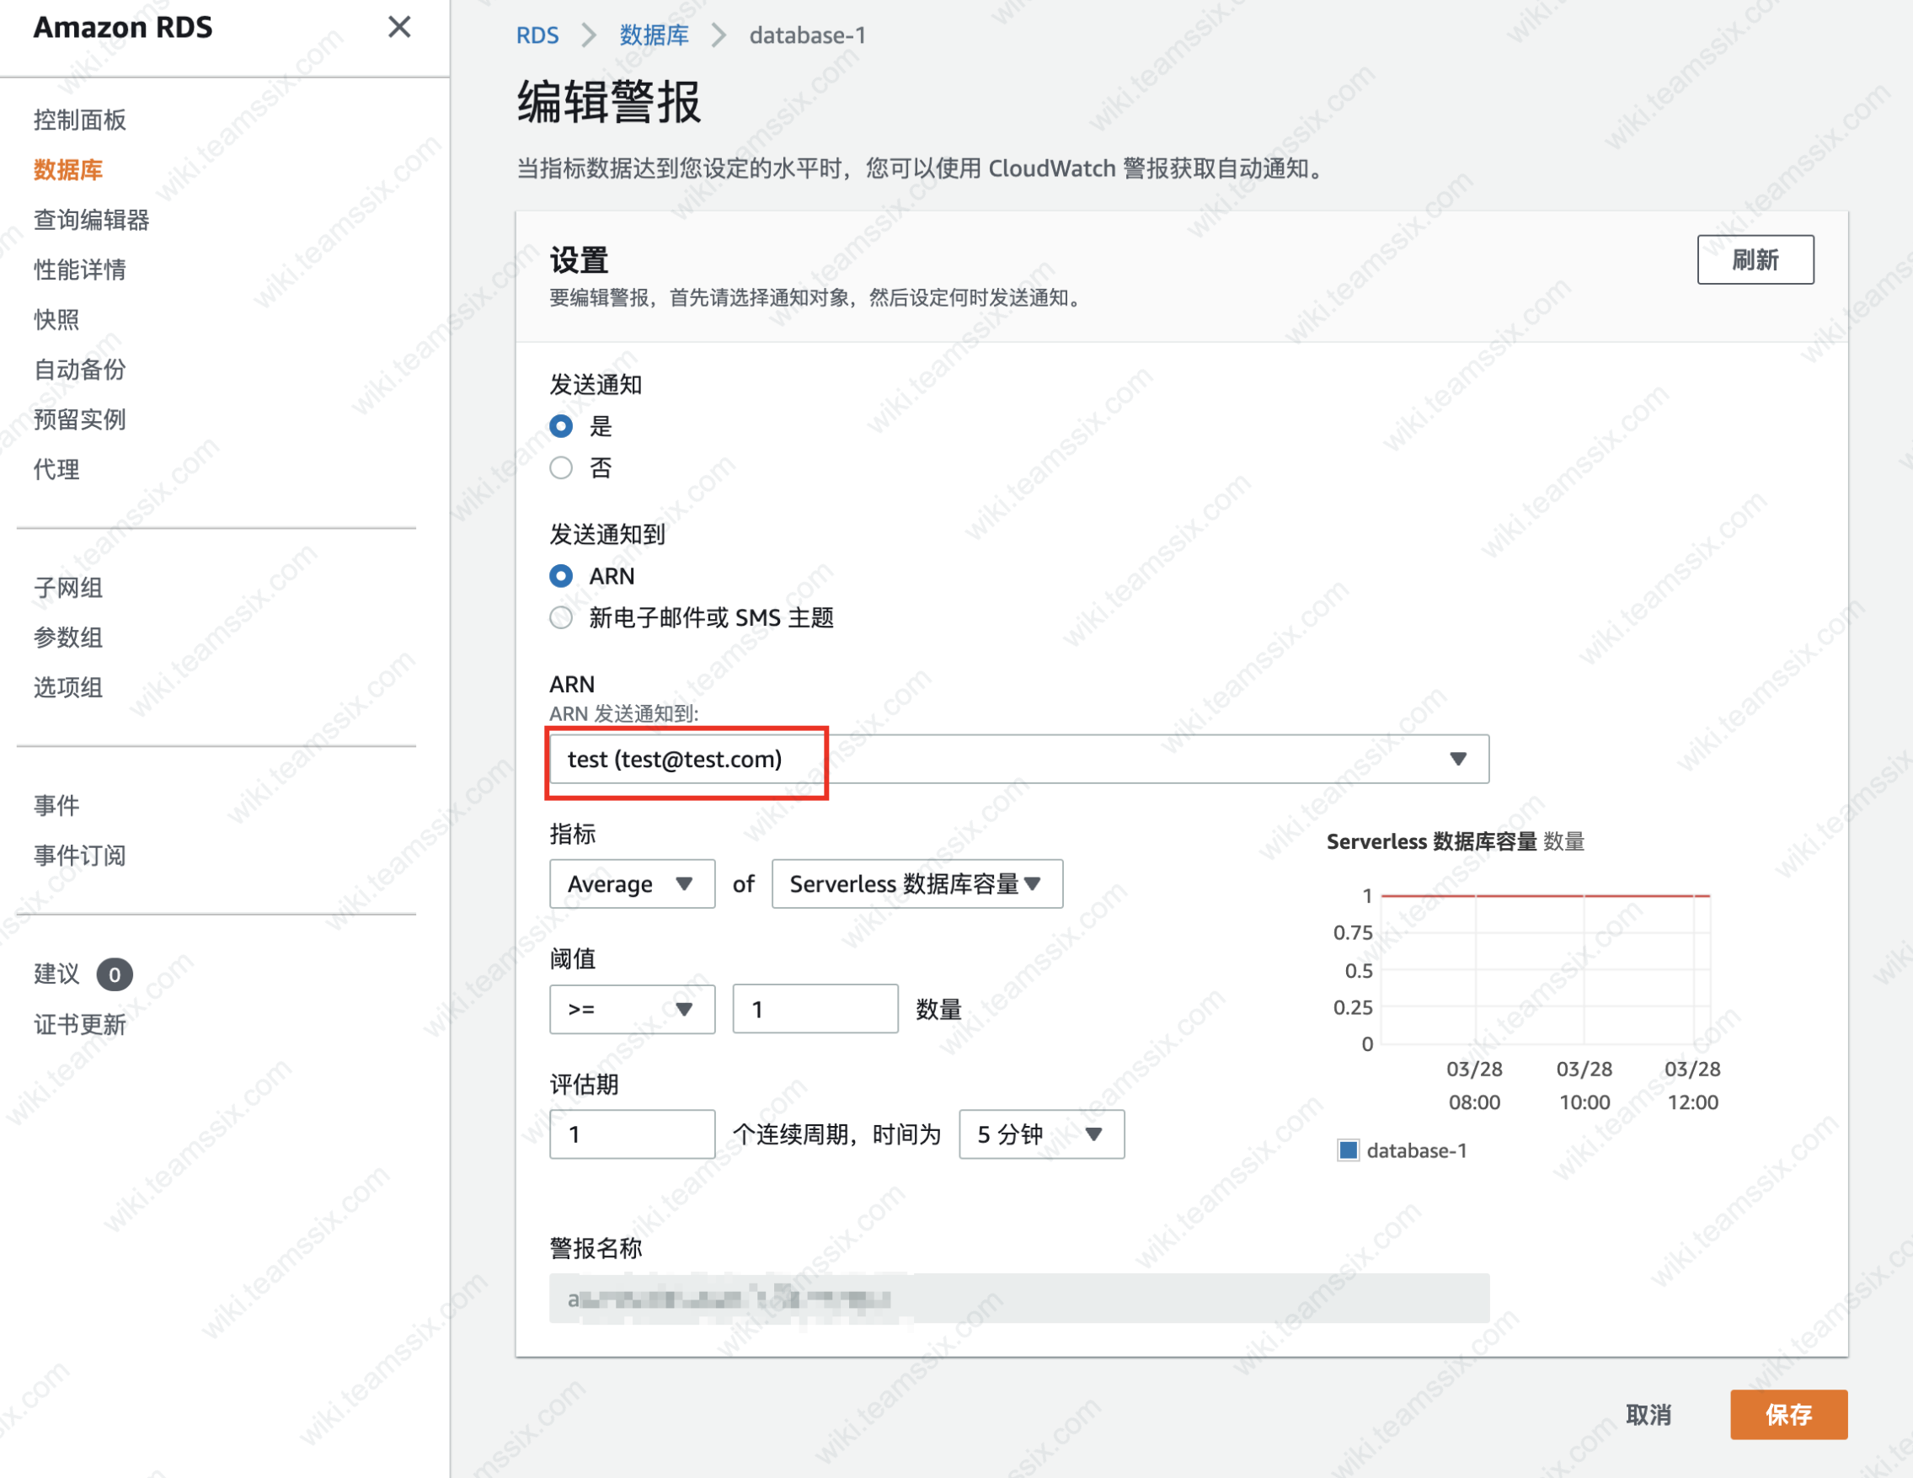Open the Average statistic dropdown
This screenshot has height=1478, width=1913.
point(632,883)
